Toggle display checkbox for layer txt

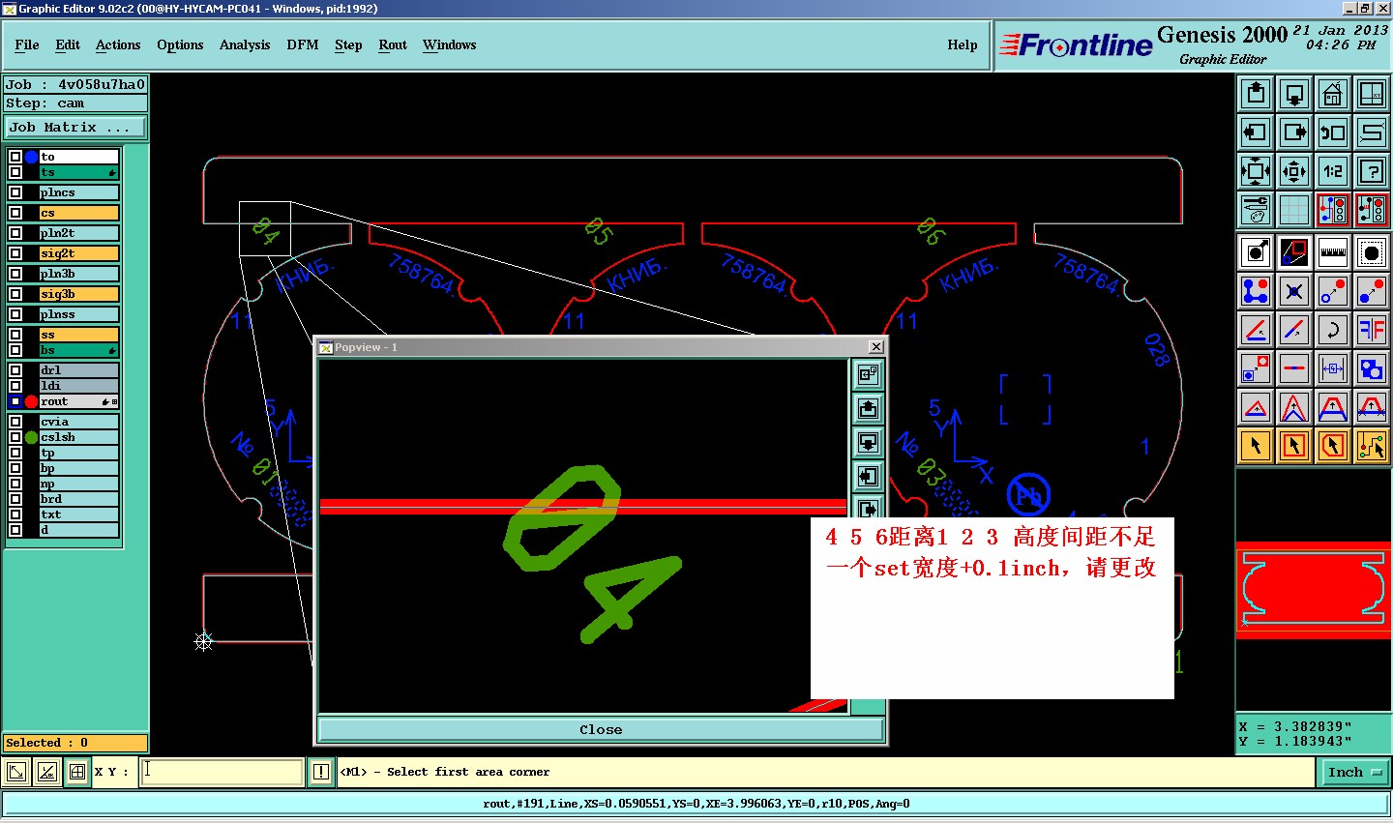tap(15, 514)
